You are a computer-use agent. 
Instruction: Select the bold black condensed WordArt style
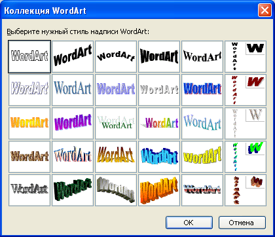159,56
